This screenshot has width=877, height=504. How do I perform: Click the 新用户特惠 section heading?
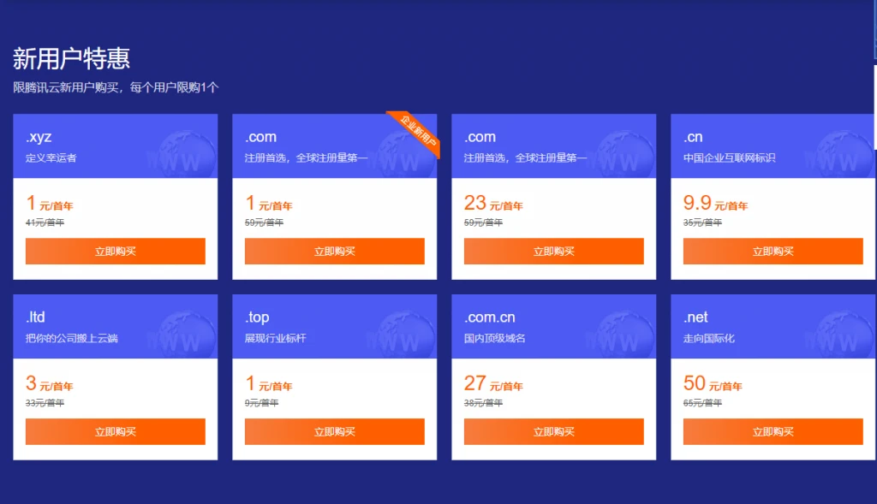[71, 59]
